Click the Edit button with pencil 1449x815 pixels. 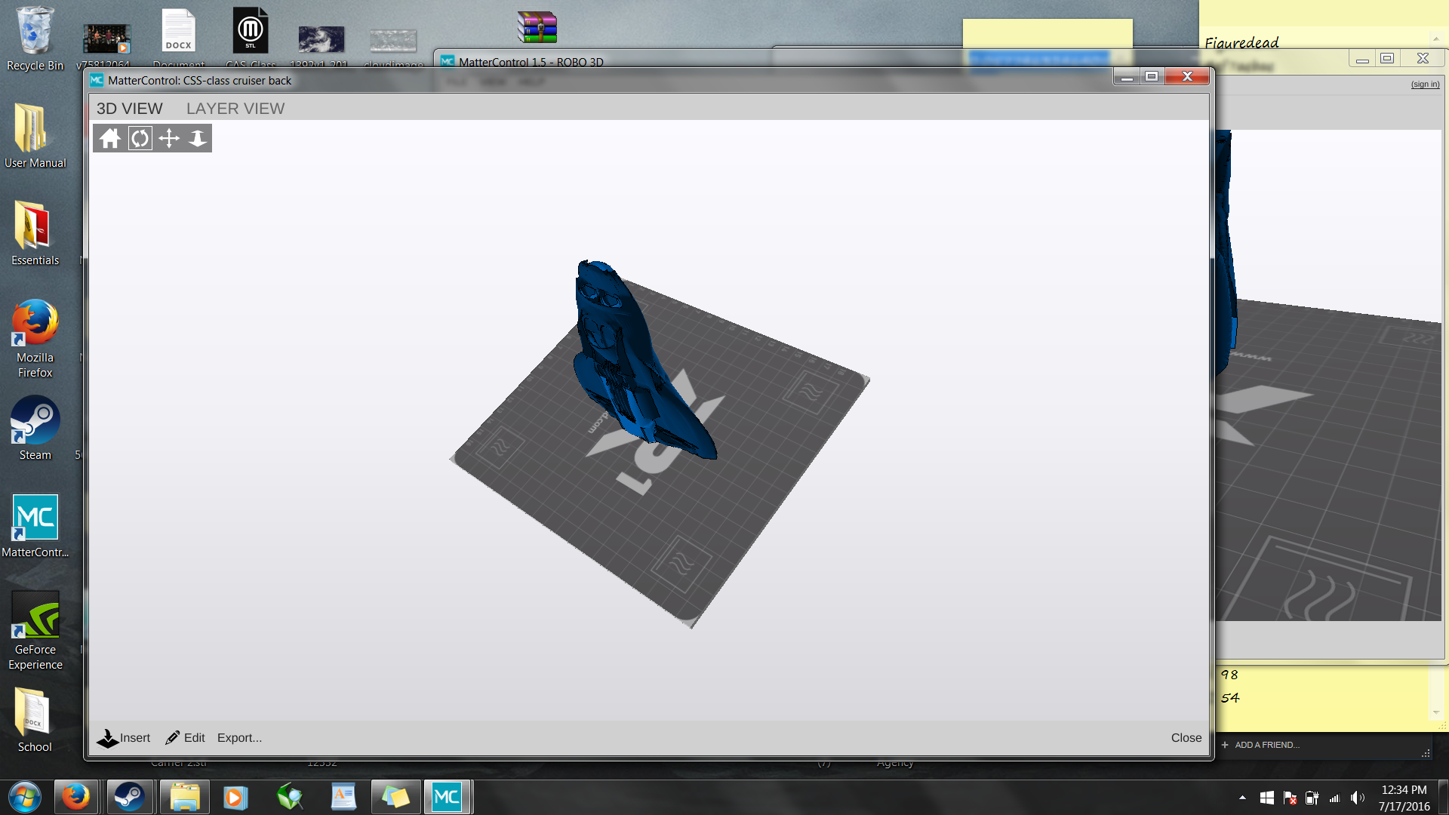186,738
